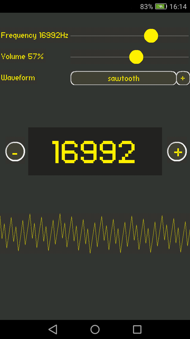This screenshot has height=339, width=190.
Task: Grab the Frequency slider knob
Action: [x=151, y=36]
